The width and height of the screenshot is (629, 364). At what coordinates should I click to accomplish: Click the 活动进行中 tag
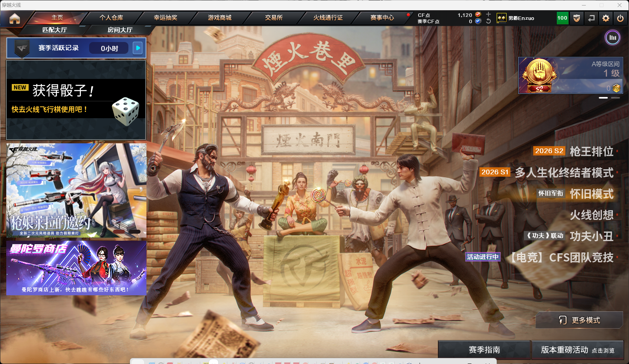pyautogui.click(x=483, y=257)
